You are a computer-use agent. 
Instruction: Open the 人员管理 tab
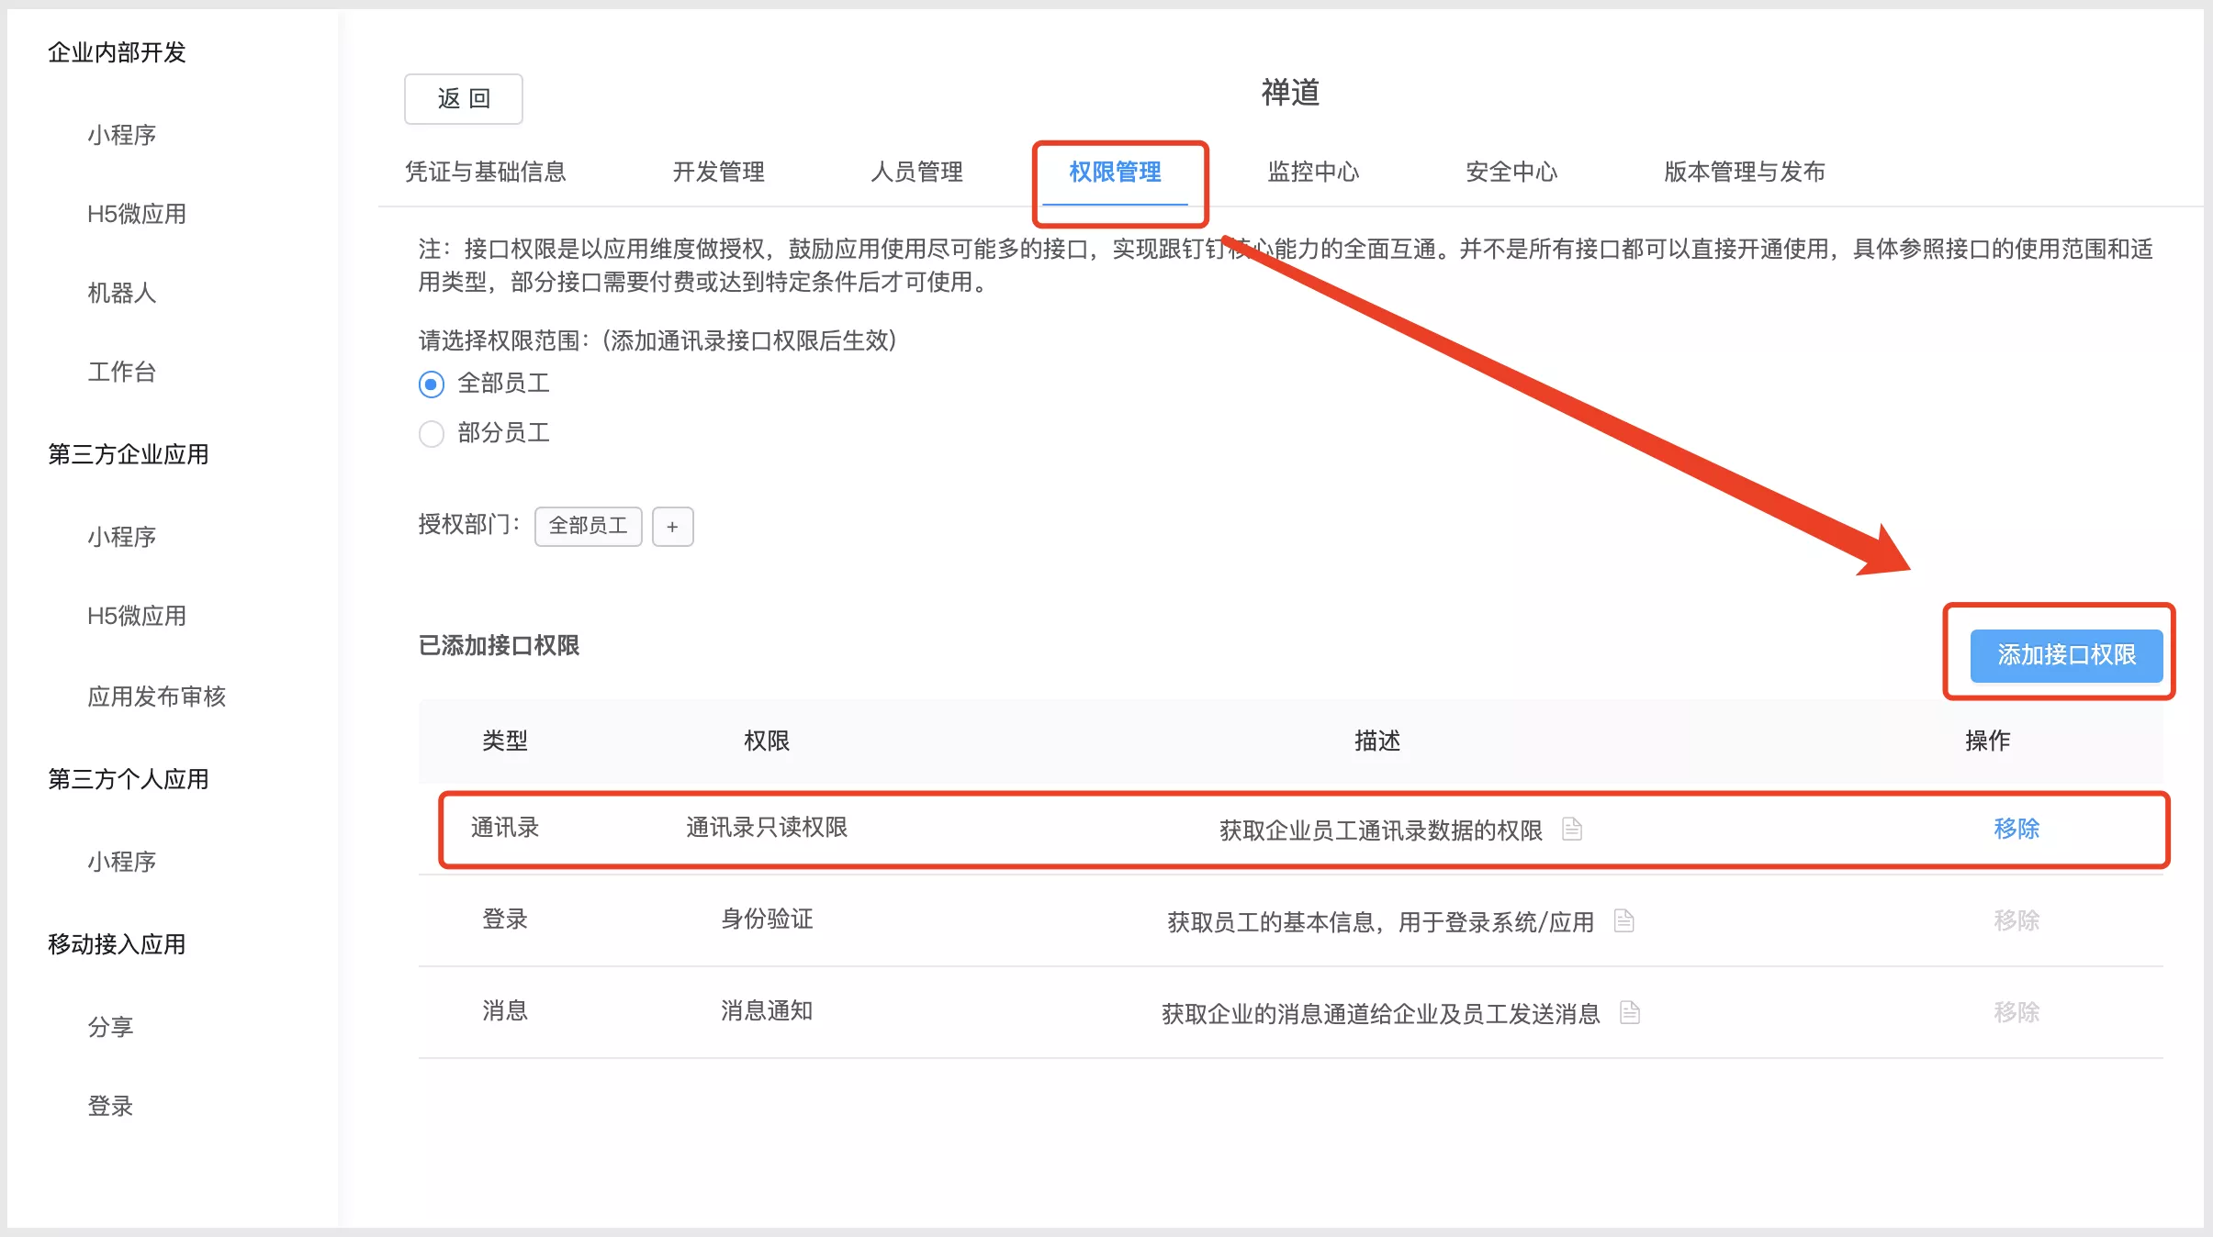click(916, 172)
